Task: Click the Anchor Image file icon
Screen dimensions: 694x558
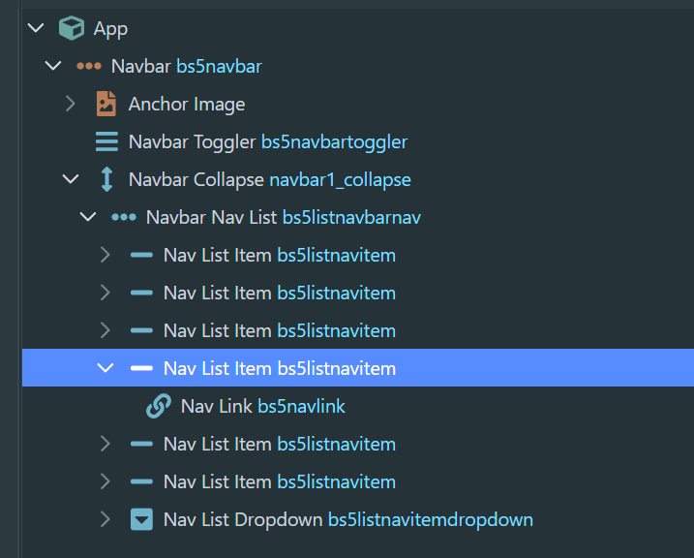Action: point(106,104)
